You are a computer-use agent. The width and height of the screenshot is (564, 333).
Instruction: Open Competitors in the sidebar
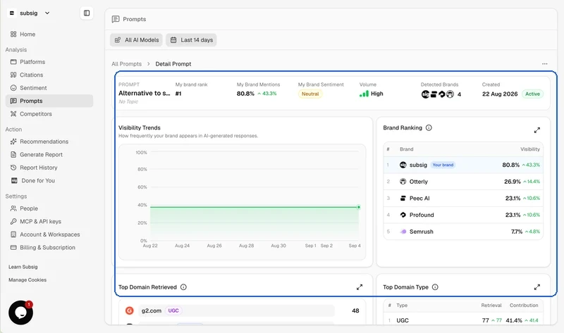click(36, 114)
